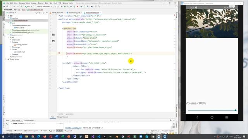Click the red Stop icon in toolbar
The width and height of the screenshot is (248, 139).
click(x=77, y=7)
